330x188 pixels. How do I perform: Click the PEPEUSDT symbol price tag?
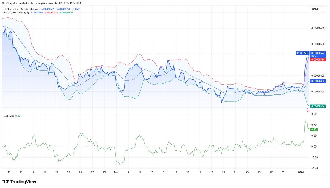tap(303, 53)
